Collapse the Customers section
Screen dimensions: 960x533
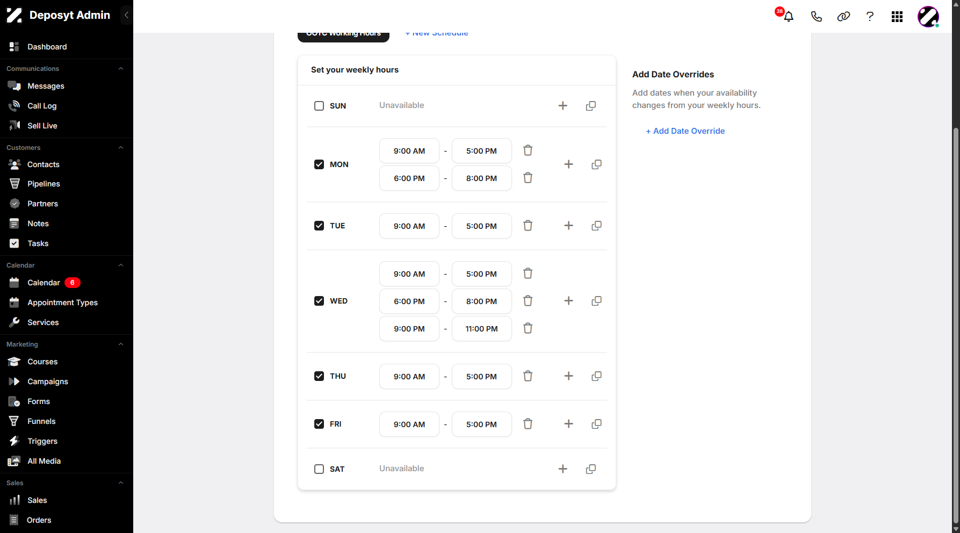121,148
